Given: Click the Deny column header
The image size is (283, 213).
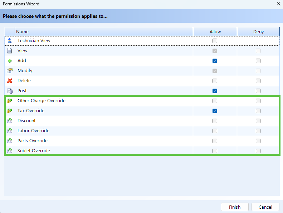Looking at the screenshot, I should [258, 31].
